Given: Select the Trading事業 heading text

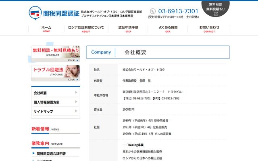Looking at the screenshot, I should click(x=133, y=145).
